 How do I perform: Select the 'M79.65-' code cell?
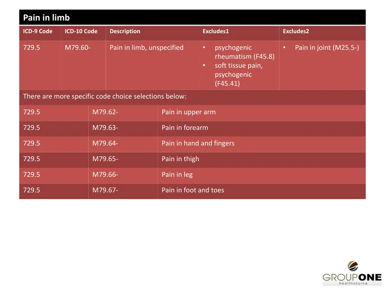click(105, 159)
